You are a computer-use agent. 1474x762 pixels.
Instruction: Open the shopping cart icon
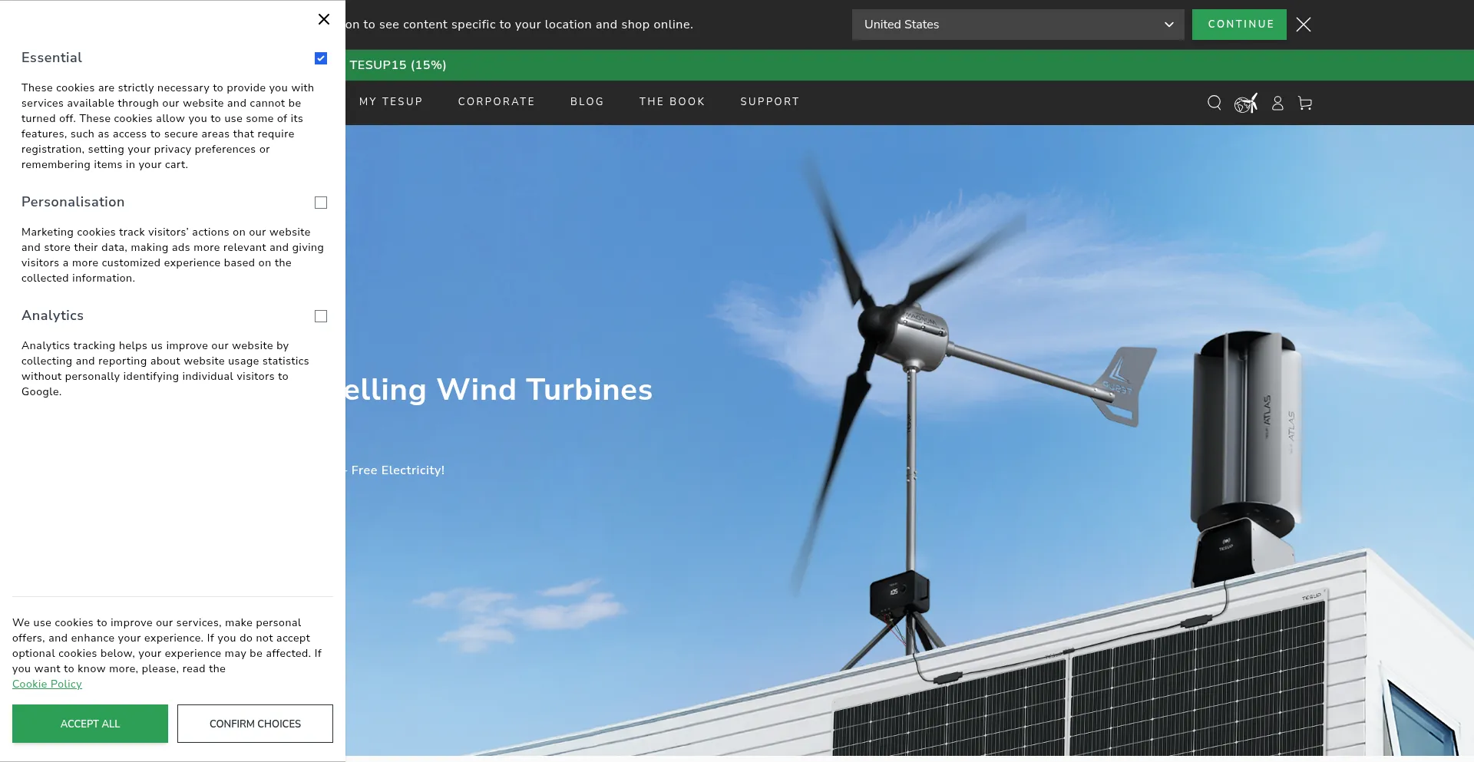click(1305, 103)
